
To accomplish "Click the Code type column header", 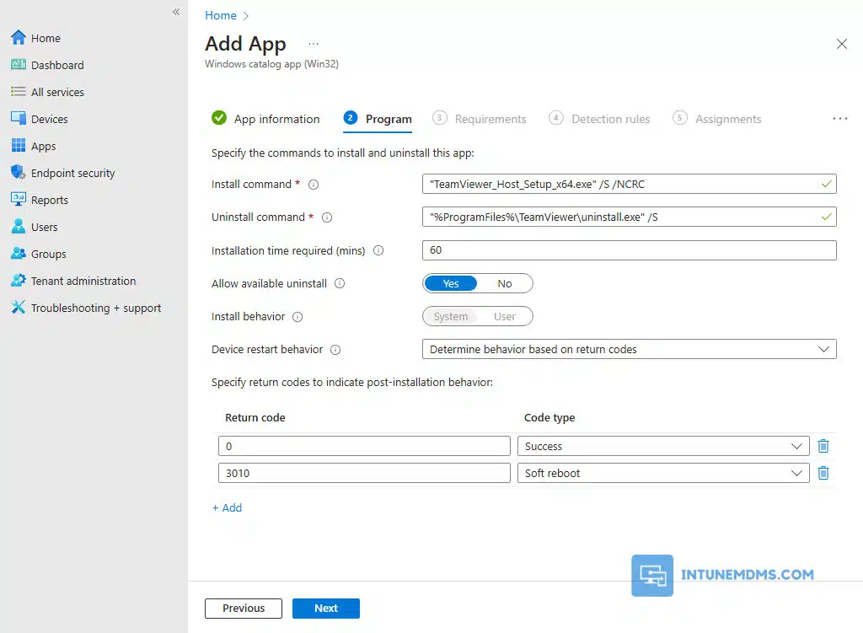I will (549, 417).
